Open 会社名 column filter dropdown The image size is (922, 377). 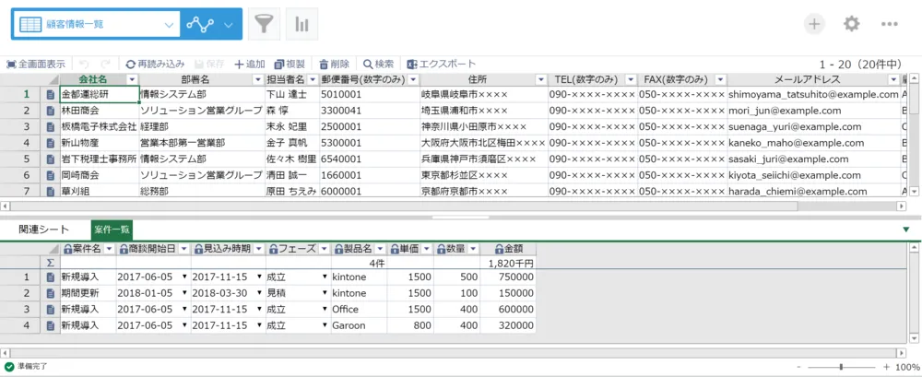(132, 79)
